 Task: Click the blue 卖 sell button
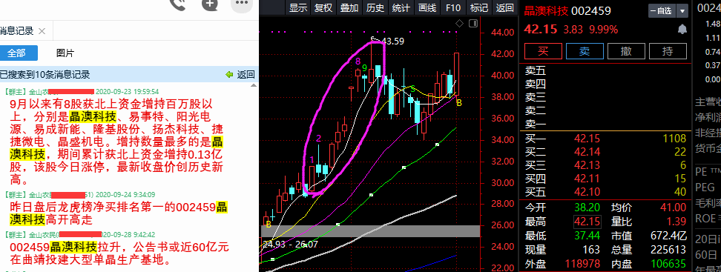tap(585, 51)
